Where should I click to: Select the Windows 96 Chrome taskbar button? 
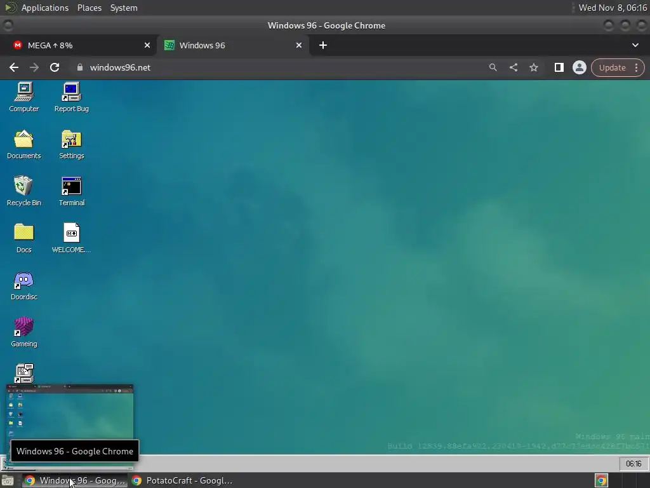tap(75, 480)
